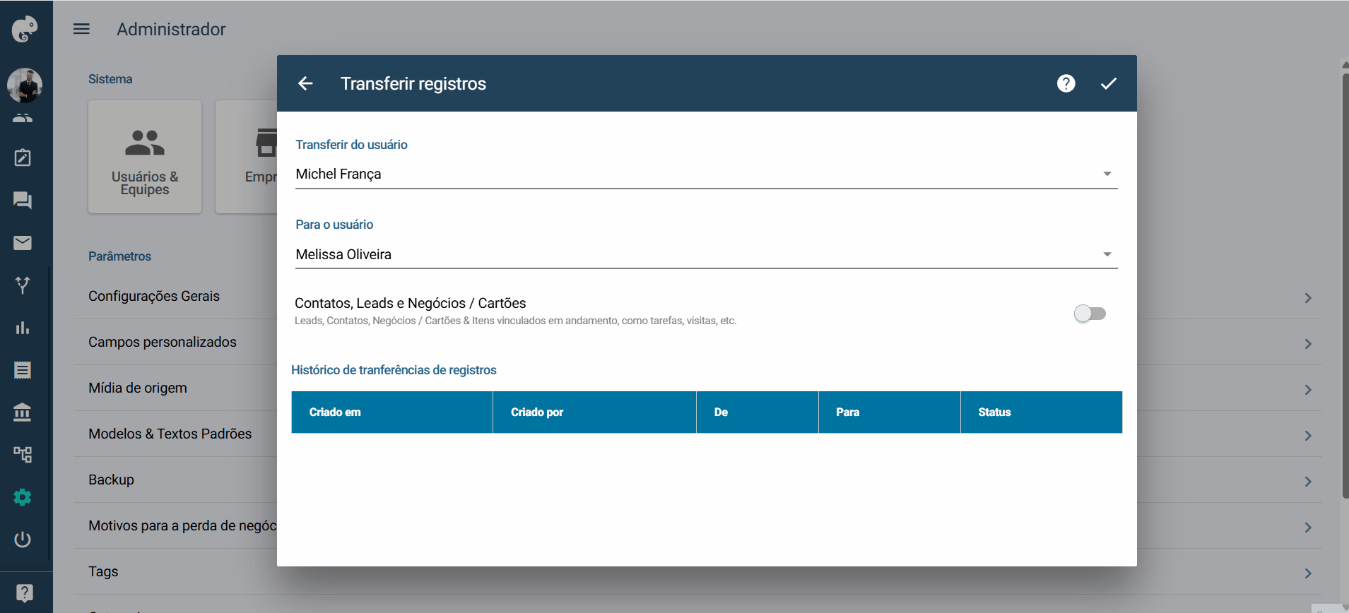The height and width of the screenshot is (613, 1349).
Task: Toggle Contatos, Leads e Negócios / Cartões switch
Action: click(x=1090, y=314)
